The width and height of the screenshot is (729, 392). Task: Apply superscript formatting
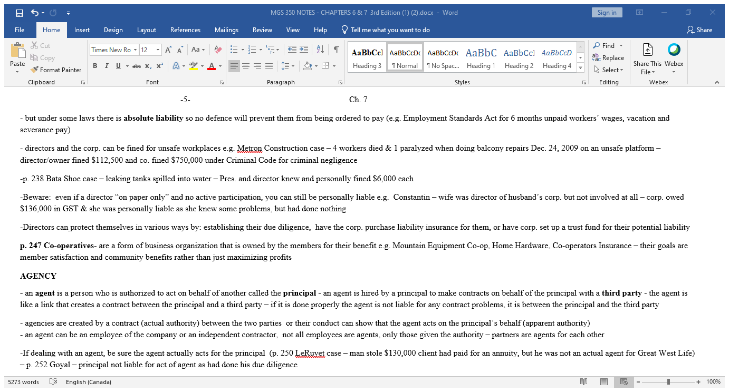coord(159,66)
